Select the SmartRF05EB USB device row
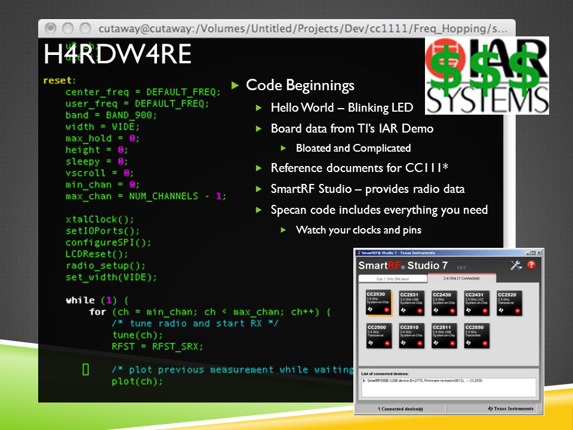Viewport: 573px width, 430px height. click(424, 380)
